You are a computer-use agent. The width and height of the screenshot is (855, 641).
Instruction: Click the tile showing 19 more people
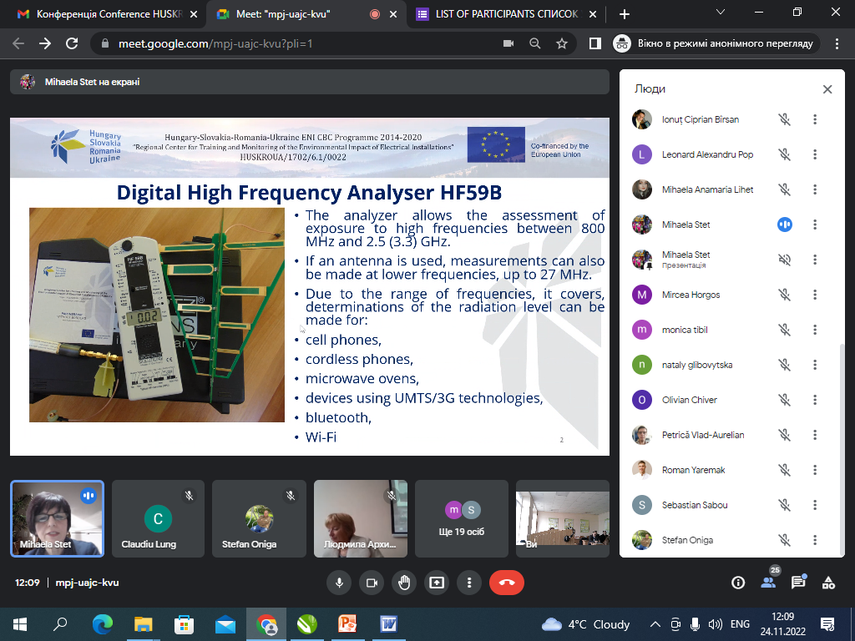pyautogui.click(x=462, y=517)
